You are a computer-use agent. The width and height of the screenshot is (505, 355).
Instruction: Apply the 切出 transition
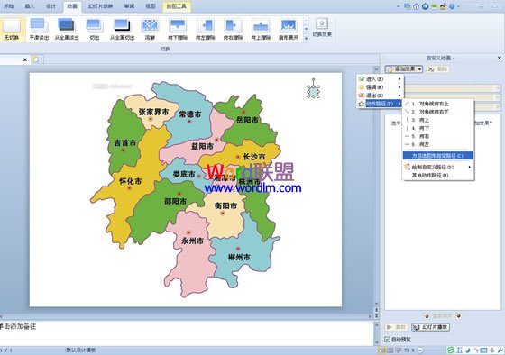[x=95, y=30]
